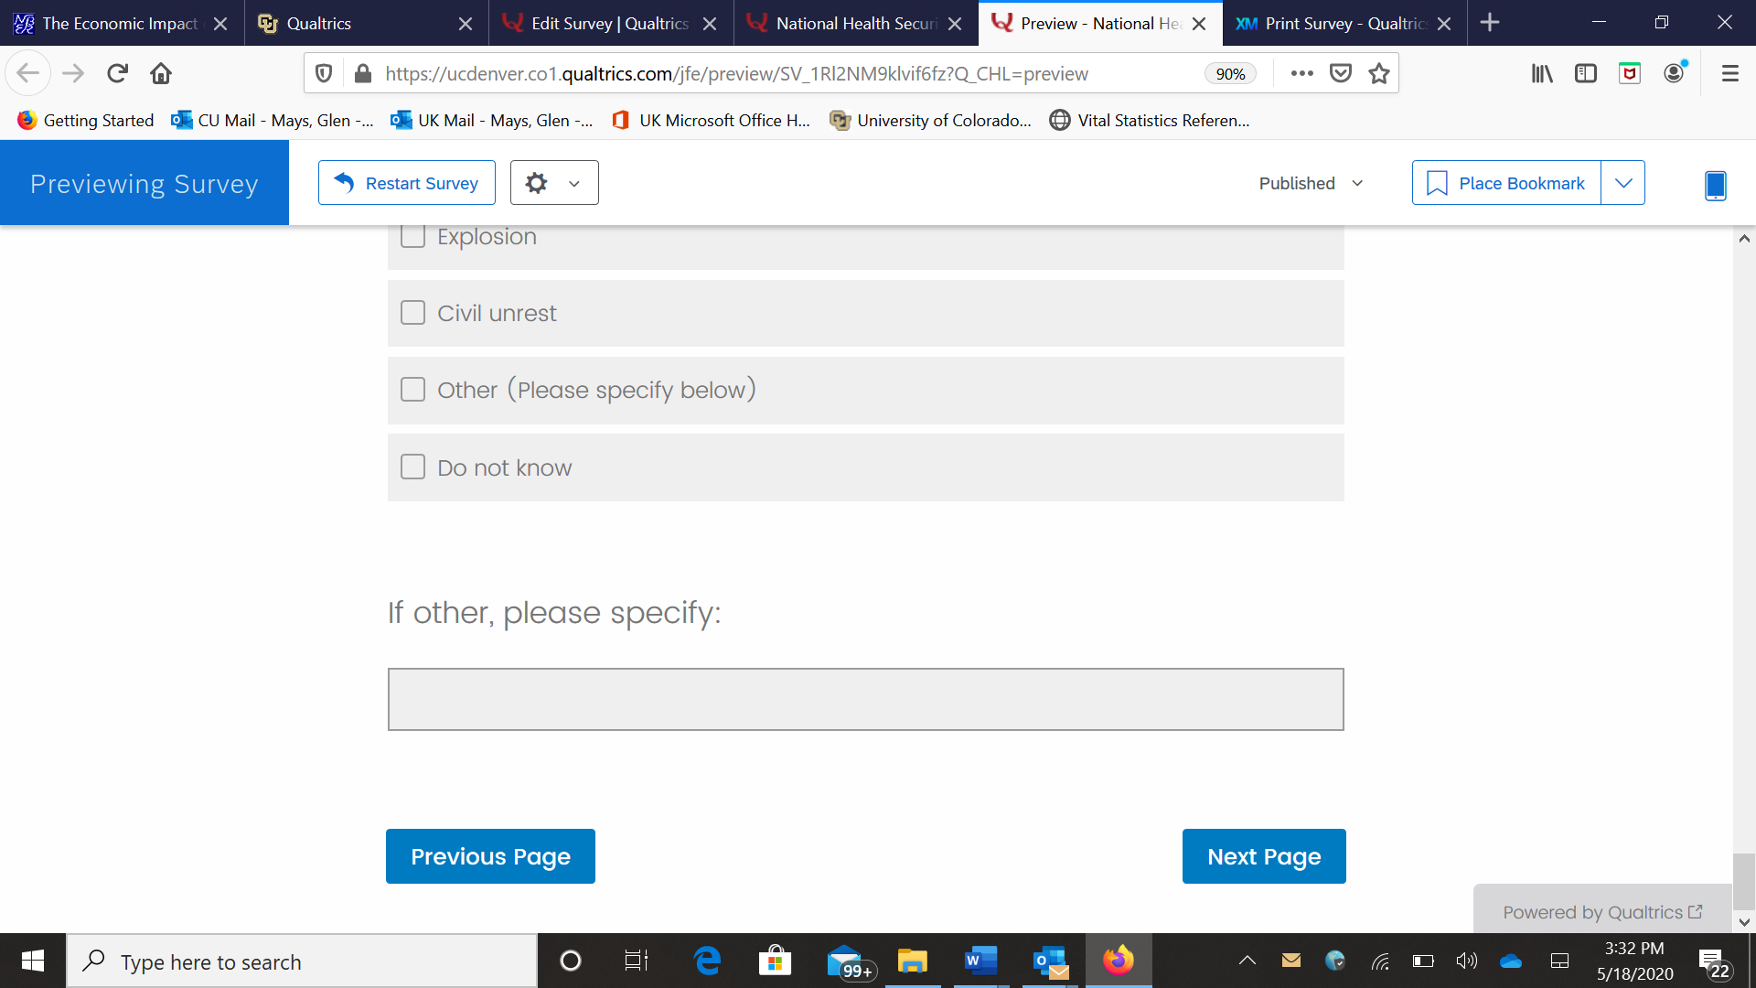Check the Civil unrest option
This screenshot has height=988, width=1756.
coord(413,313)
